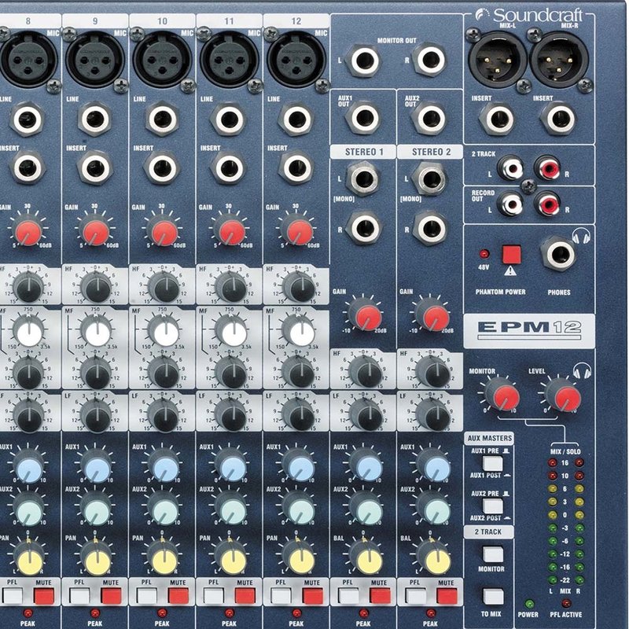The width and height of the screenshot is (629, 629).
Task: Click the Soundcraft logo
Action: pyautogui.click(x=531, y=13)
